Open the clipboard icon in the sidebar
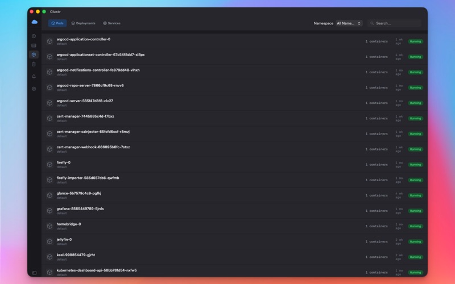This screenshot has height=284, width=455. point(34,64)
